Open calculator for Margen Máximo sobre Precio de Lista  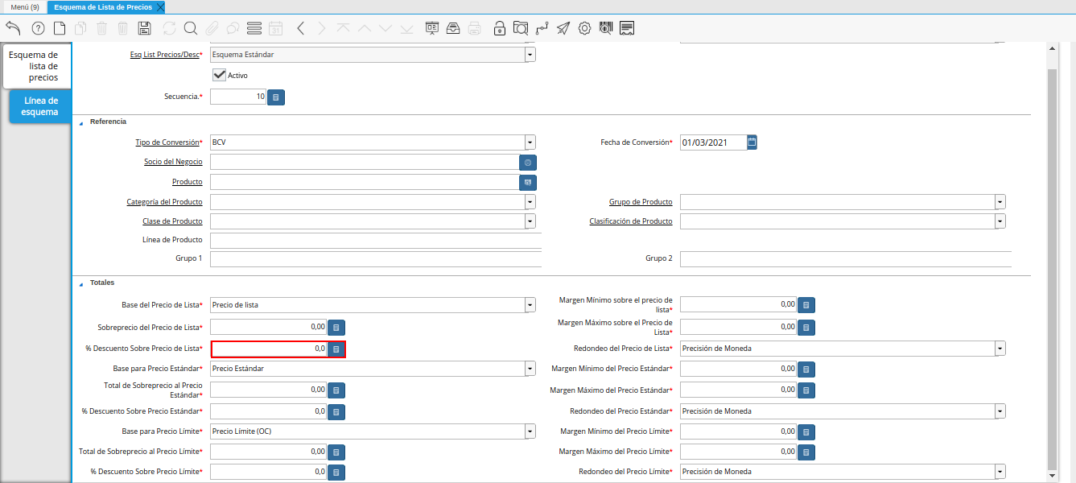pyautogui.click(x=806, y=328)
